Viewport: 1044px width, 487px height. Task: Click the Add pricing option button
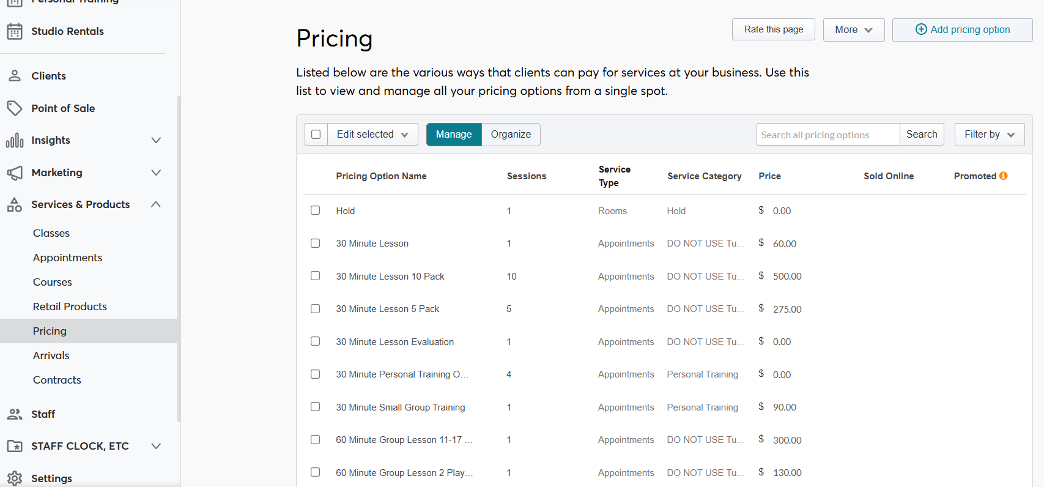(962, 30)
